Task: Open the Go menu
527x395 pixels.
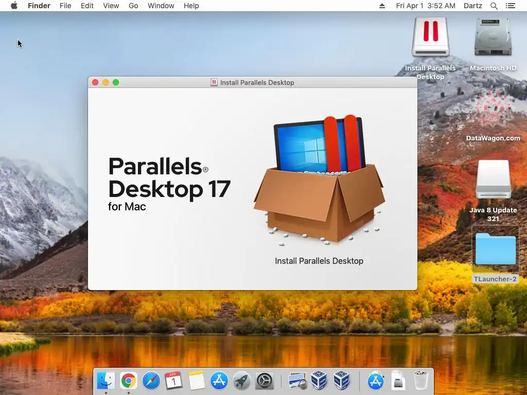Action: click(x=133, y=6)
